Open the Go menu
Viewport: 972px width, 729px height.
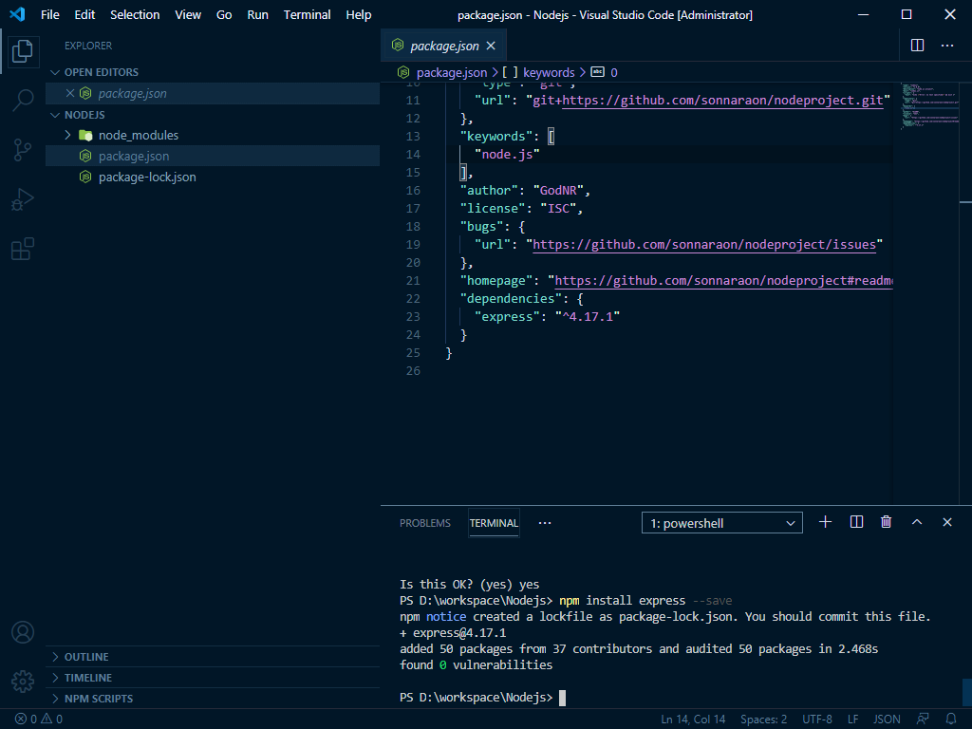point(224,14)
